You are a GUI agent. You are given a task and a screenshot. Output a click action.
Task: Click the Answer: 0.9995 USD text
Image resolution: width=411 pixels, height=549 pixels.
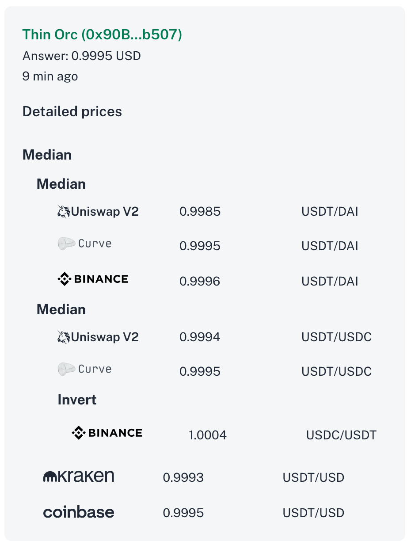[x=82, y=56]
